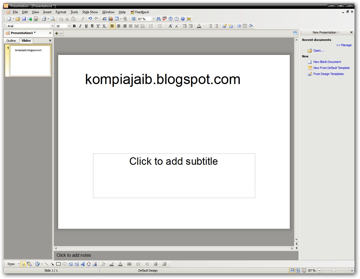Image resolution: width=360 pixels, height=279 pixels.
Task: Open the New Presentation task pane dropdown
Action: (338, 32)
